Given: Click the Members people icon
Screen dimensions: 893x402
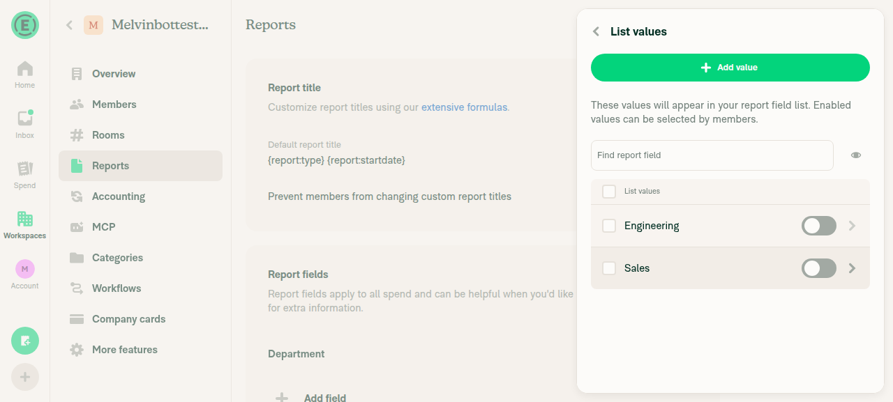Looking at the screenshot, I should pos(77,105).
